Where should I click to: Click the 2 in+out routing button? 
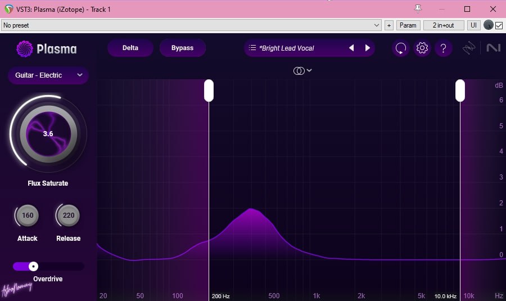tap(444, 25)
